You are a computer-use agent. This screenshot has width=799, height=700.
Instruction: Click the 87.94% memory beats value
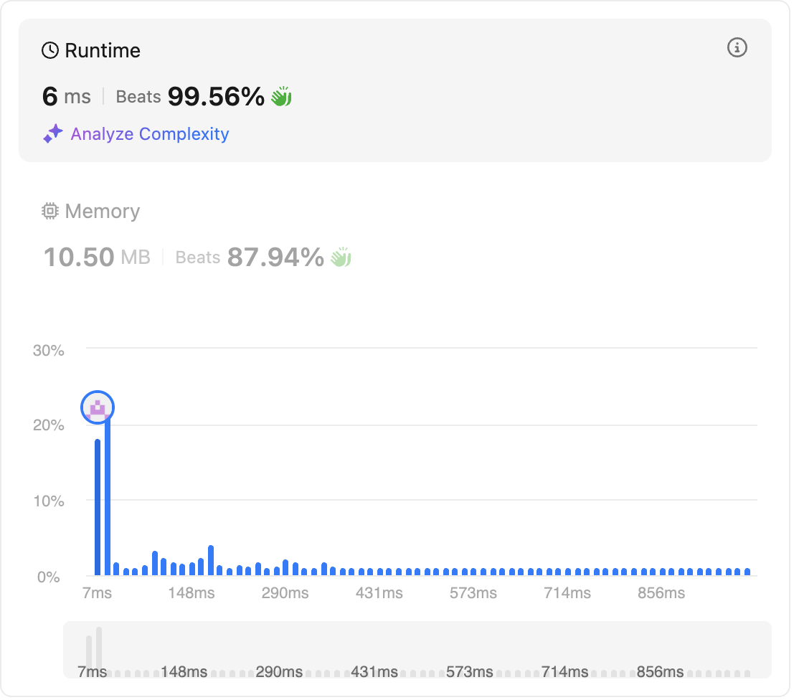click(x=275, y=257)
